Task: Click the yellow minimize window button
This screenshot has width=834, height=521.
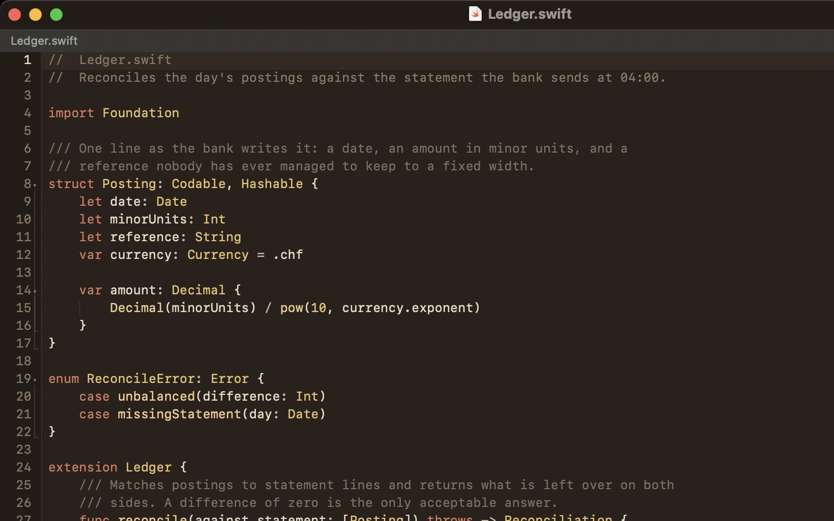Action: [x=35, y=15]
